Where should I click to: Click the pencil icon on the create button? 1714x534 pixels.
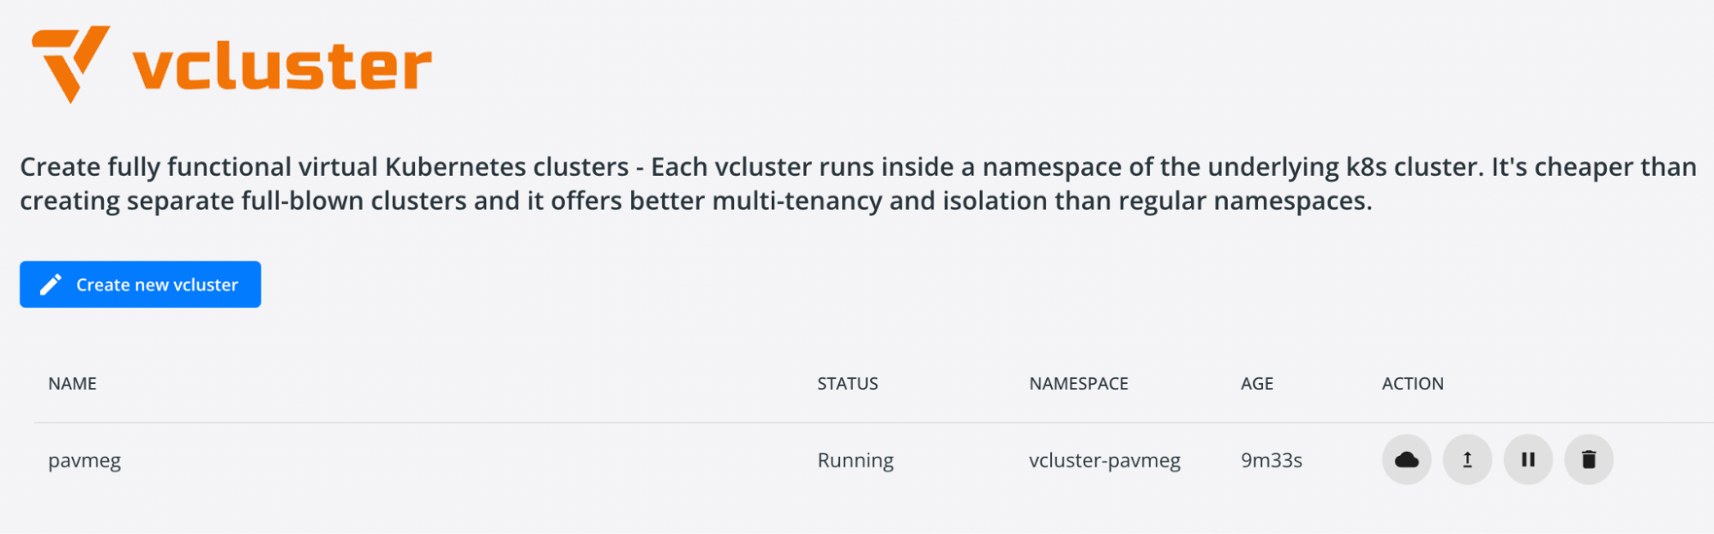[x=51, y=285]
